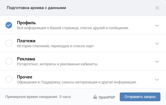Enable the Реклама checkbox
Screen dimensions: 166x105
(9, 61)
